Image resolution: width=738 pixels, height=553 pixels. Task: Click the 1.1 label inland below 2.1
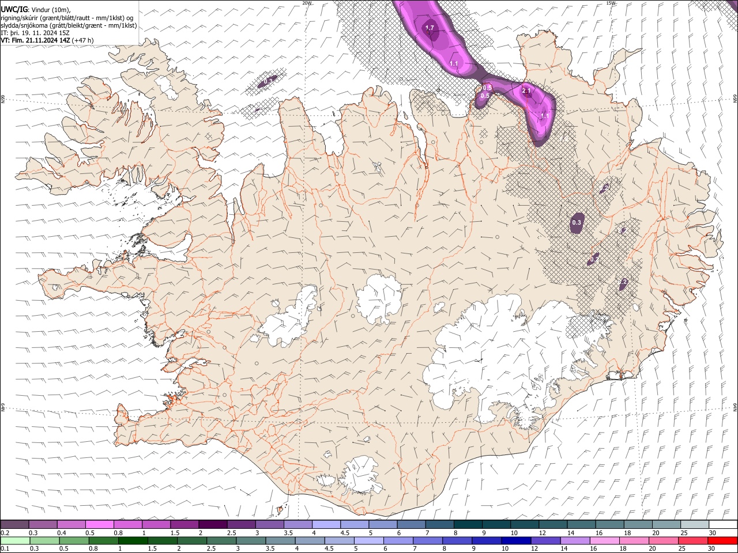(x=545, y=116)
